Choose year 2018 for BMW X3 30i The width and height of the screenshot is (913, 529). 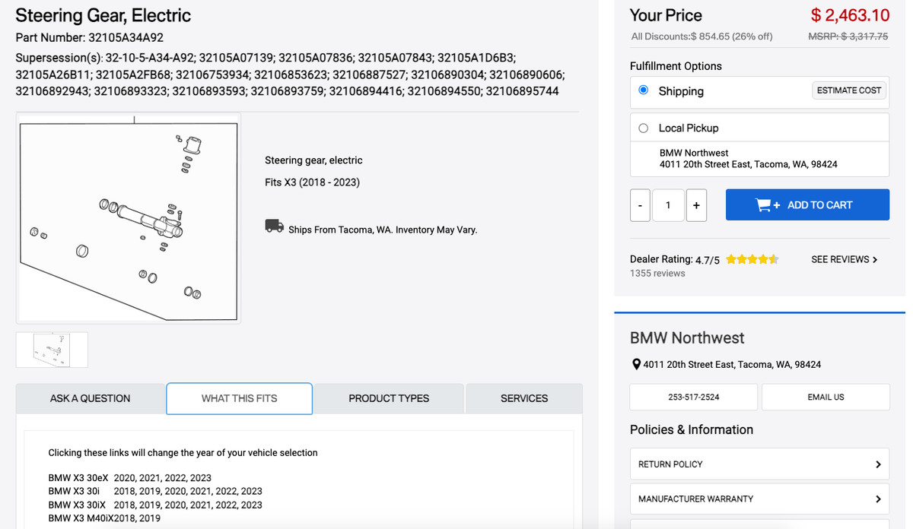click(126, 491)
